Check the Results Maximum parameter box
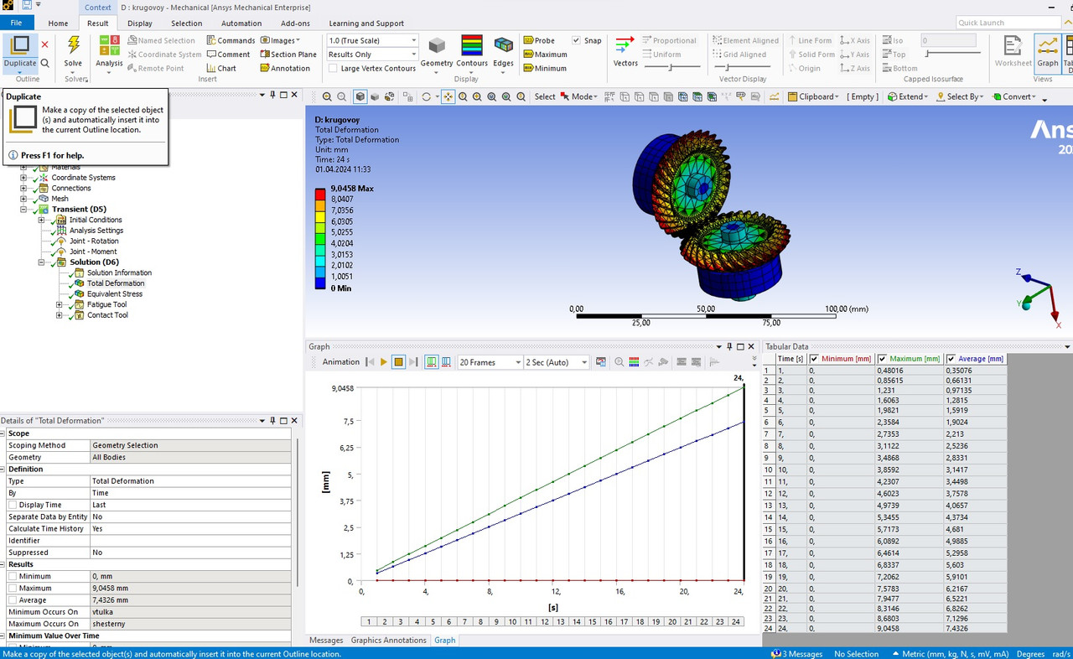This screenshot has width=1073, height=659. click(x=13, y=588)
